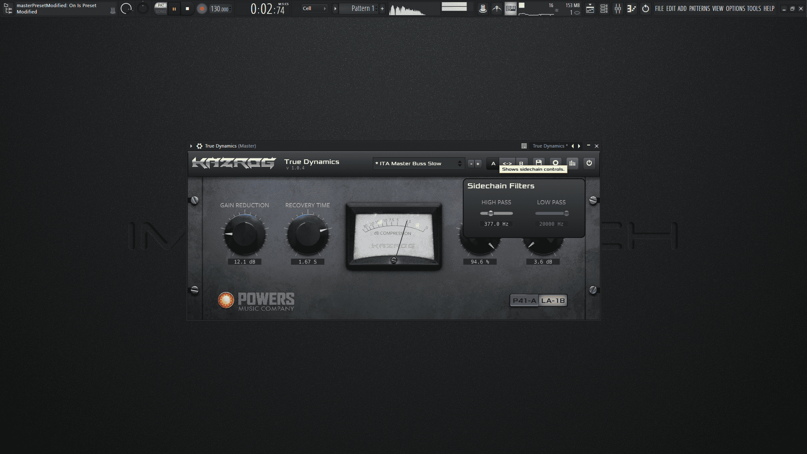Add new pattern with plus button
The width and height of the screenshot is (807, 454).
point(382,8)
